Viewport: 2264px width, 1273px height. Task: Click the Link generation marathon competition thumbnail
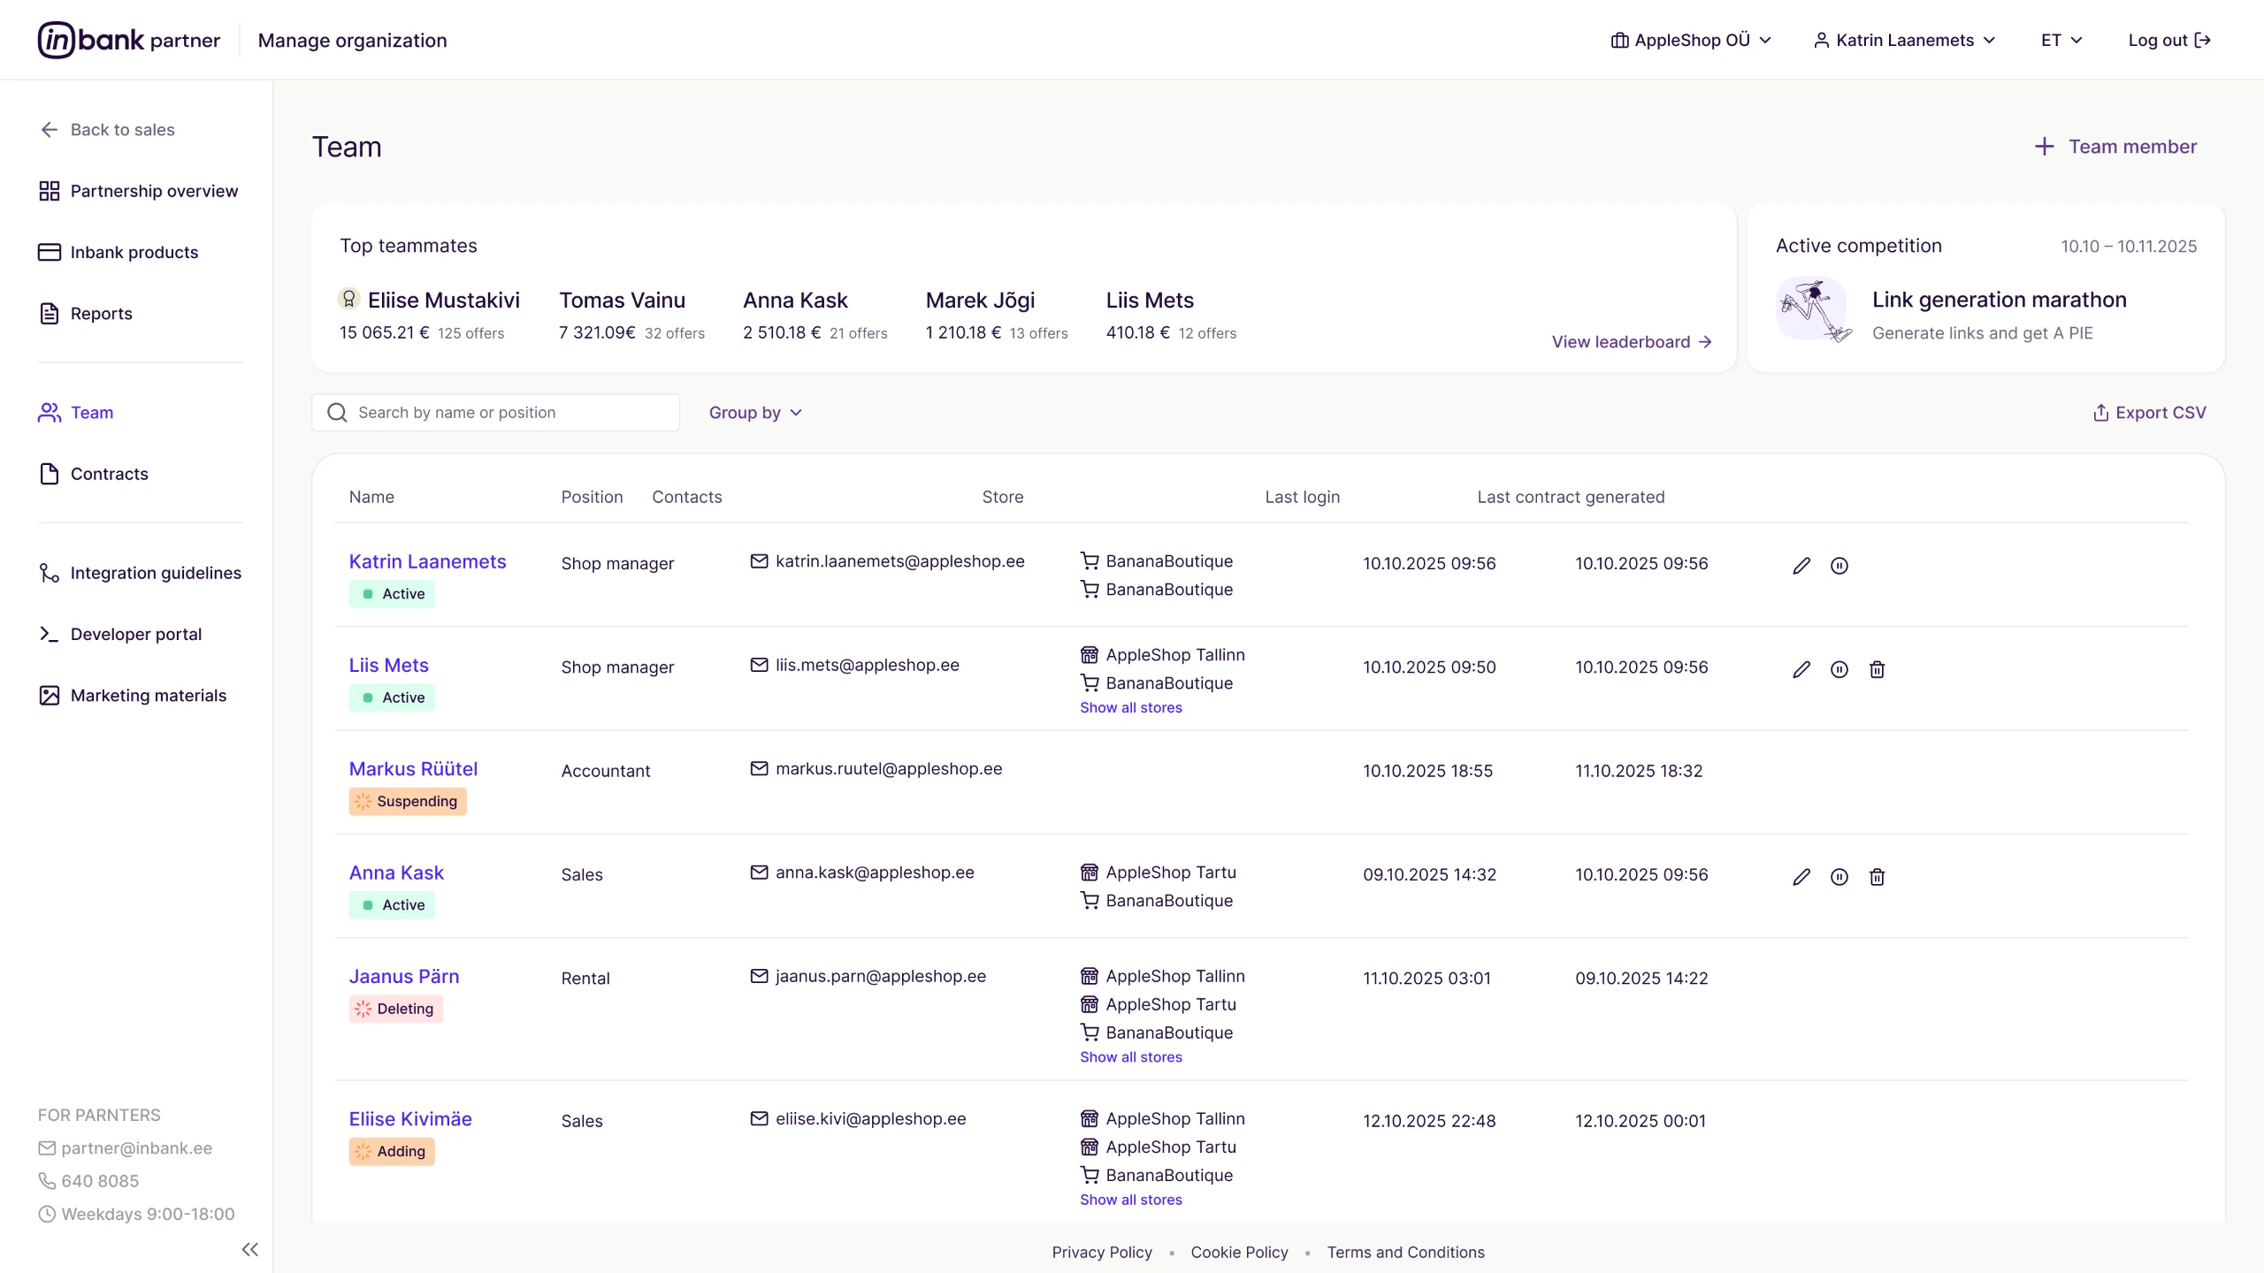click(x=1813, y=309)
